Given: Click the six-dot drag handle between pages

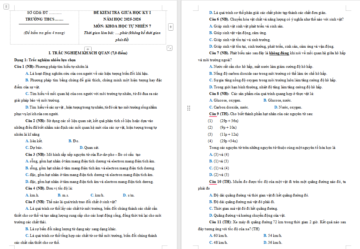Looking at the screenshot, I should pos(188,108).
